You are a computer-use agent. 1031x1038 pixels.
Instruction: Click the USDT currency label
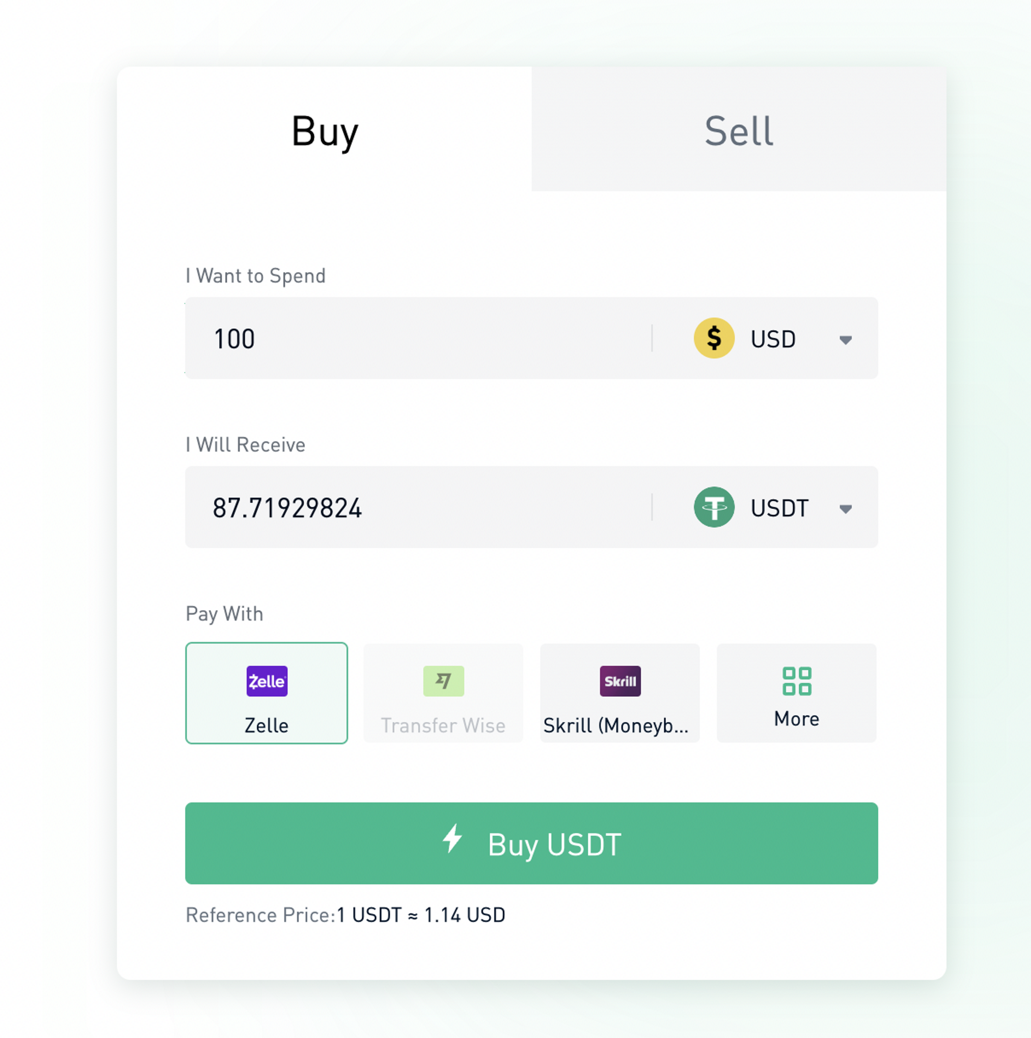pyautogui.click(x=779, y=508)
